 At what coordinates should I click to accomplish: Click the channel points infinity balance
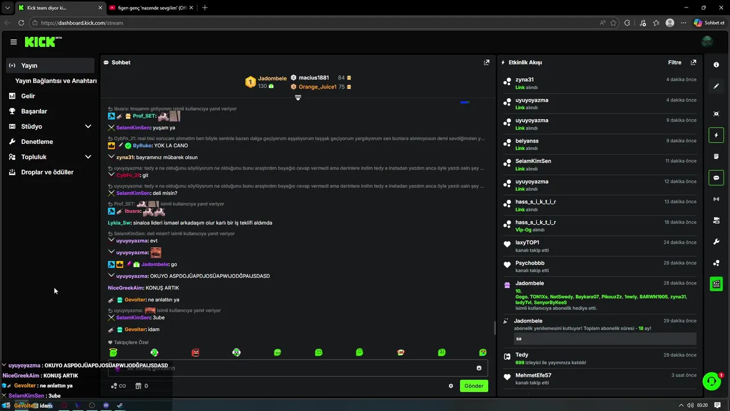point(119,386)
